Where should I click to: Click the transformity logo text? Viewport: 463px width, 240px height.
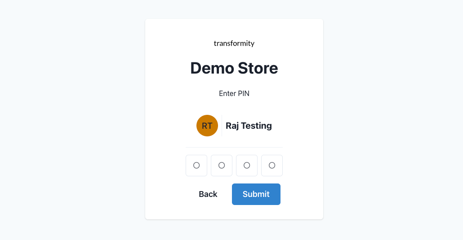234,44
